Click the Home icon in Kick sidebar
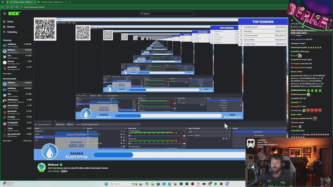The image size is (333, 187). point(4,22)
